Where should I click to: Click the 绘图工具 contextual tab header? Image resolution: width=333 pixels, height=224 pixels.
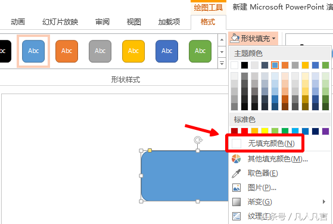[208, 8]
